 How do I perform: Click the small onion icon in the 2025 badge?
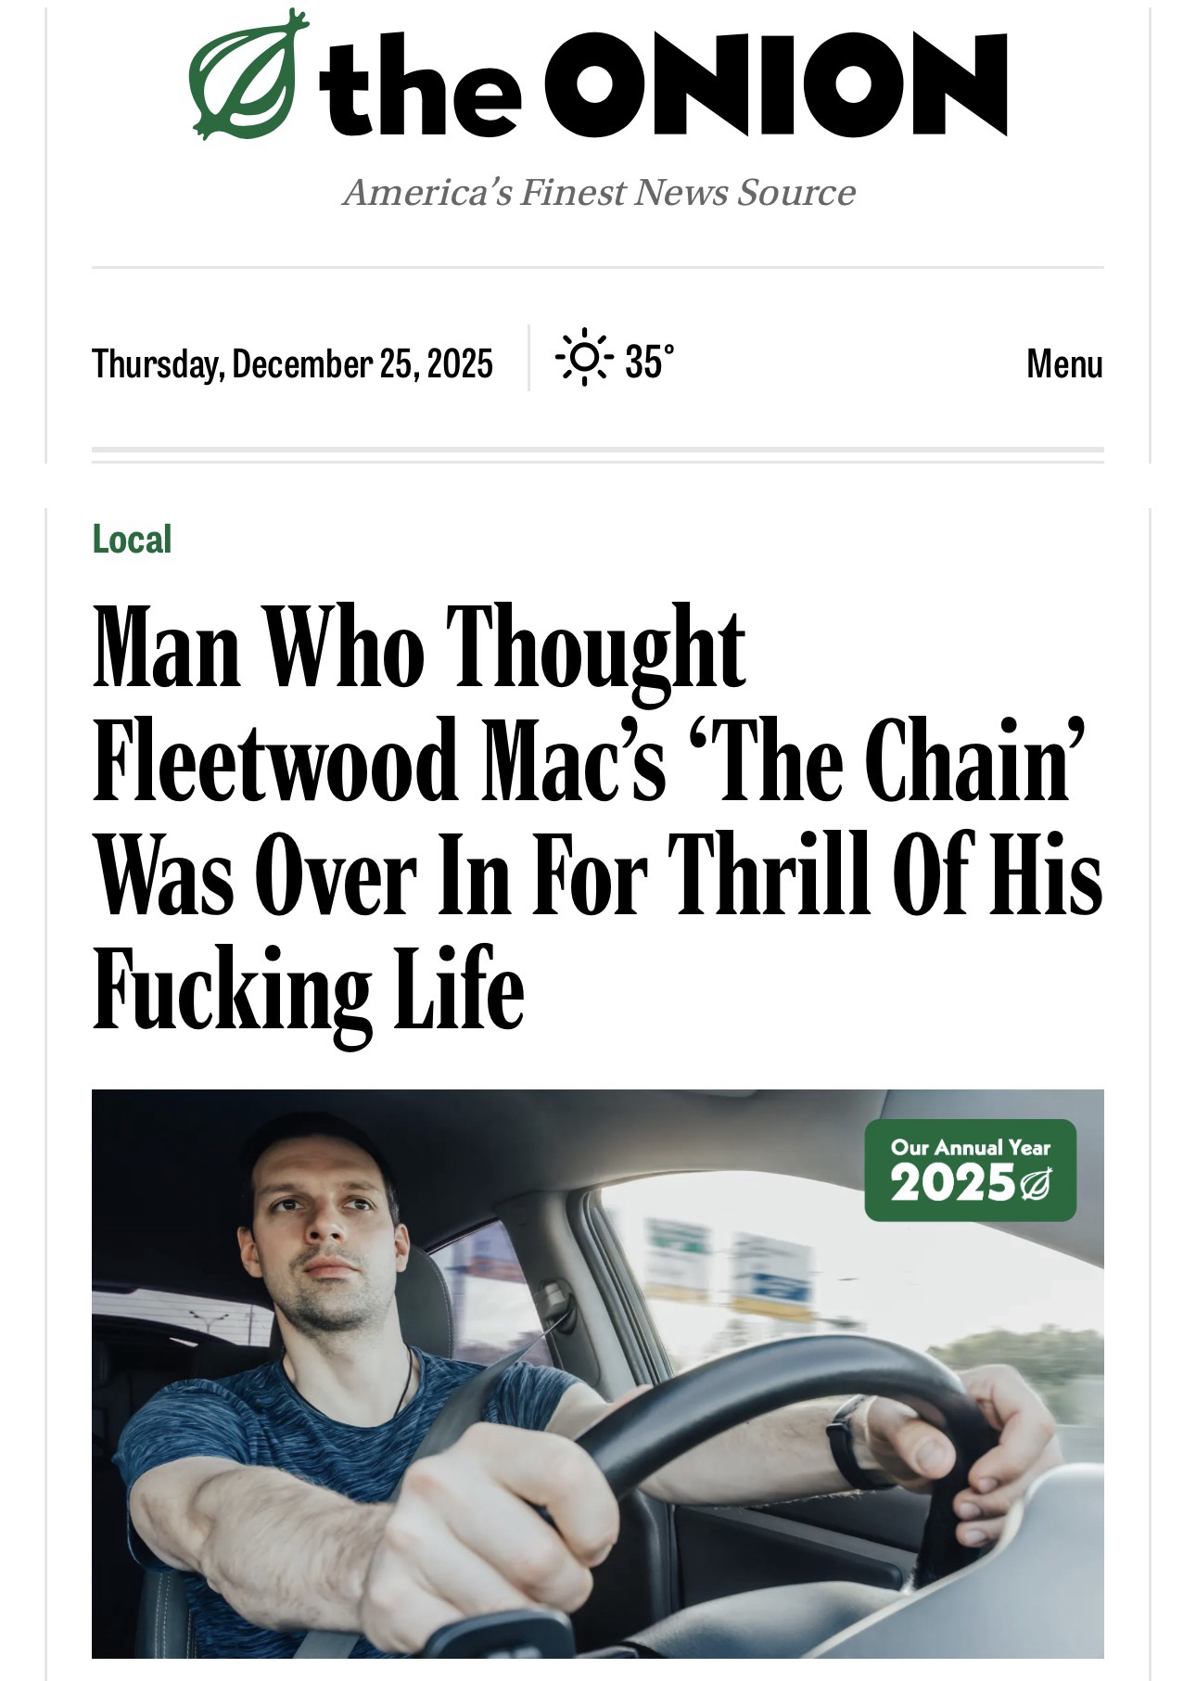click(1035, 1183)
